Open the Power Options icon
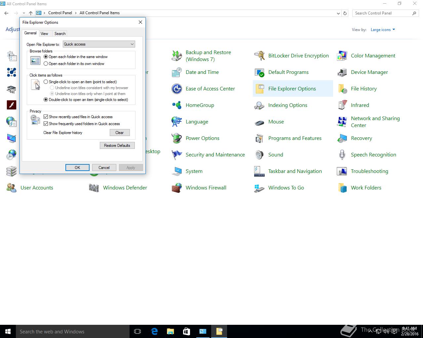The height and width of the screenshot is (338, 423). pyautogui.click(x=177, y=138)
